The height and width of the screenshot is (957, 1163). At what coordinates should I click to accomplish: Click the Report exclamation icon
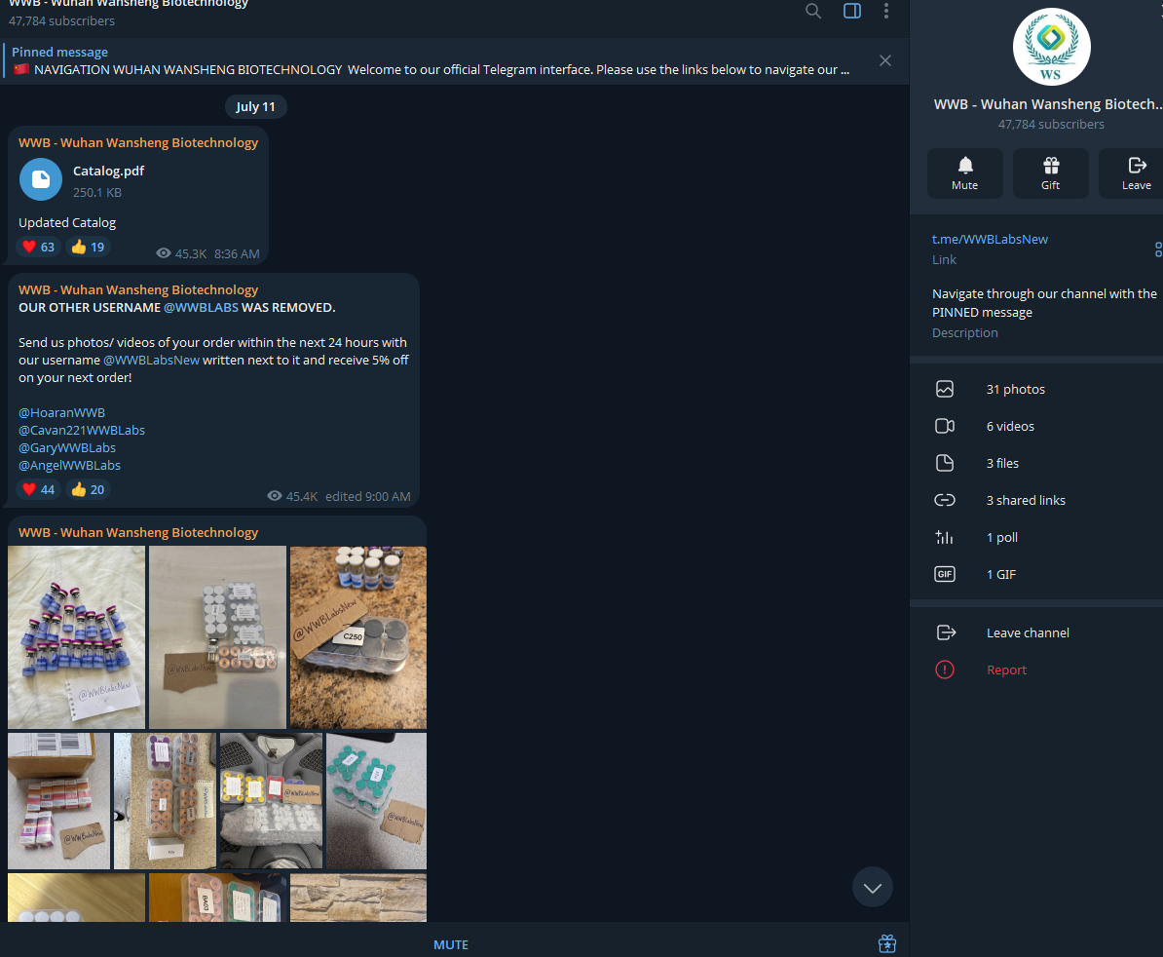click(x=944, y=670)
